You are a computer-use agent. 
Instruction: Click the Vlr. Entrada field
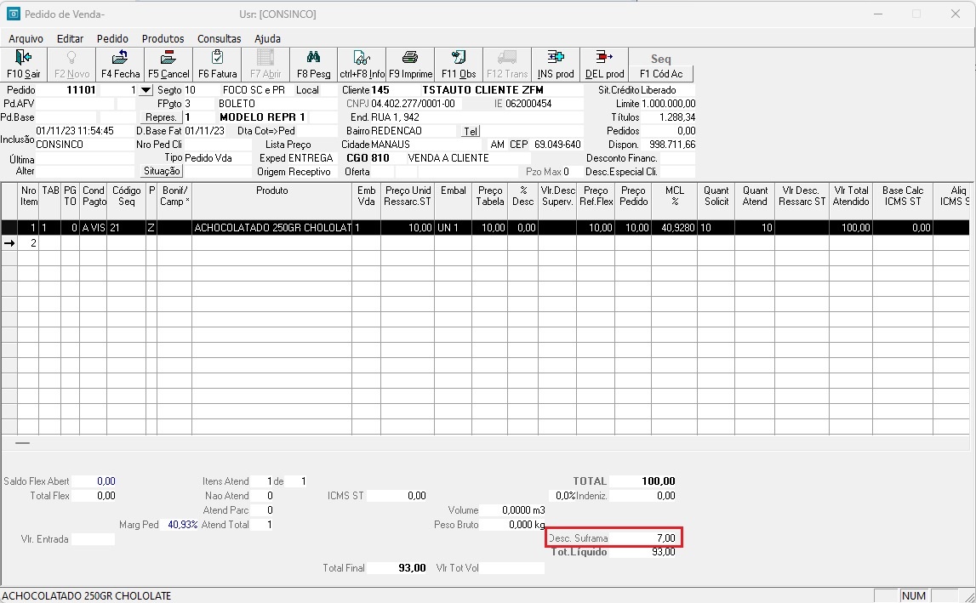pos(94,539)
